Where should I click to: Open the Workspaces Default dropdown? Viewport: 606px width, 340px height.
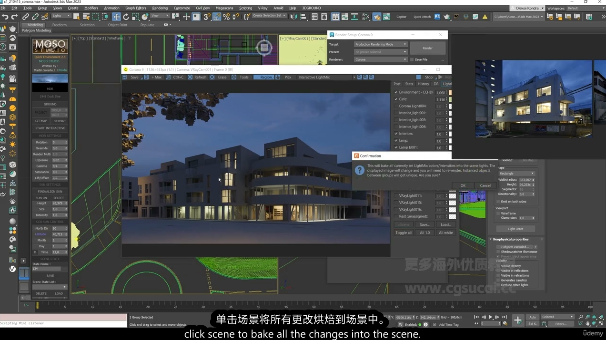586,8
